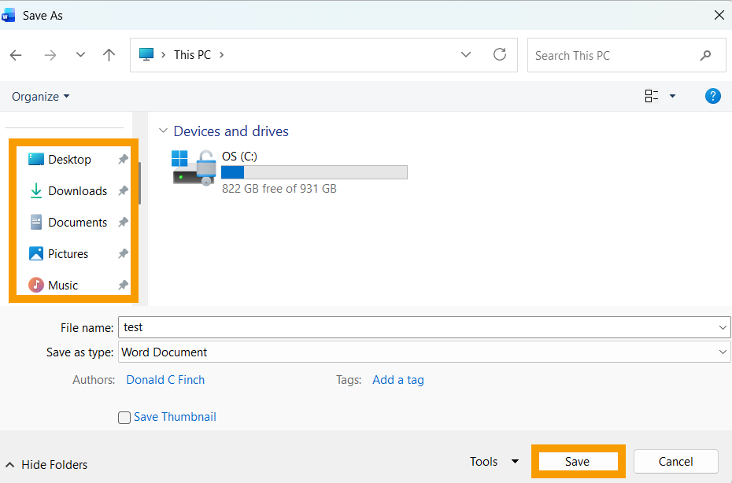Open the Help question mark icon
Screen dimensions: 732x483
pos(712,96)
